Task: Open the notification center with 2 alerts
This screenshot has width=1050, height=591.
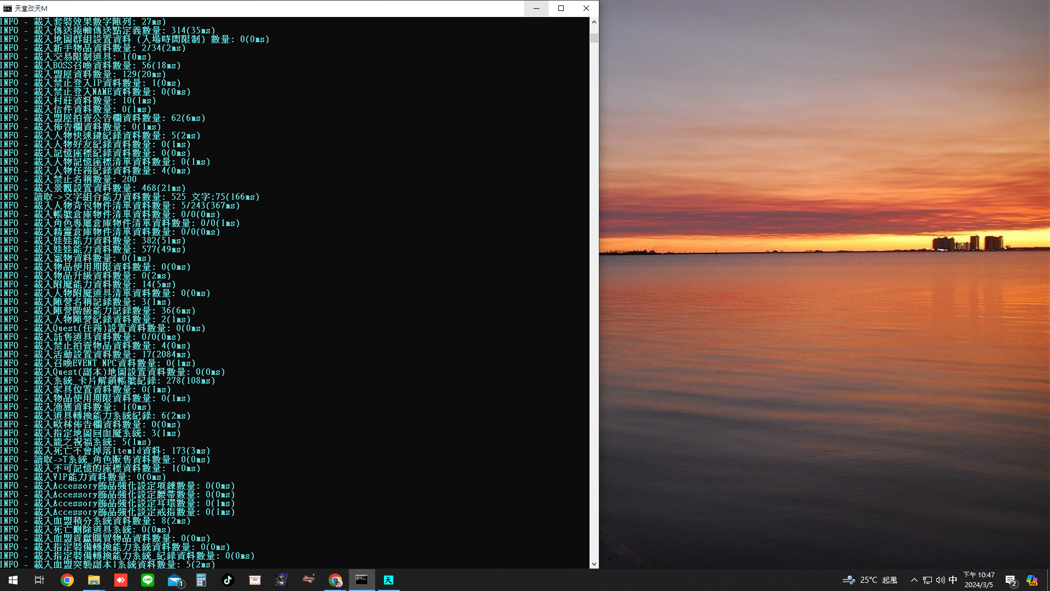Action: 1011,580
